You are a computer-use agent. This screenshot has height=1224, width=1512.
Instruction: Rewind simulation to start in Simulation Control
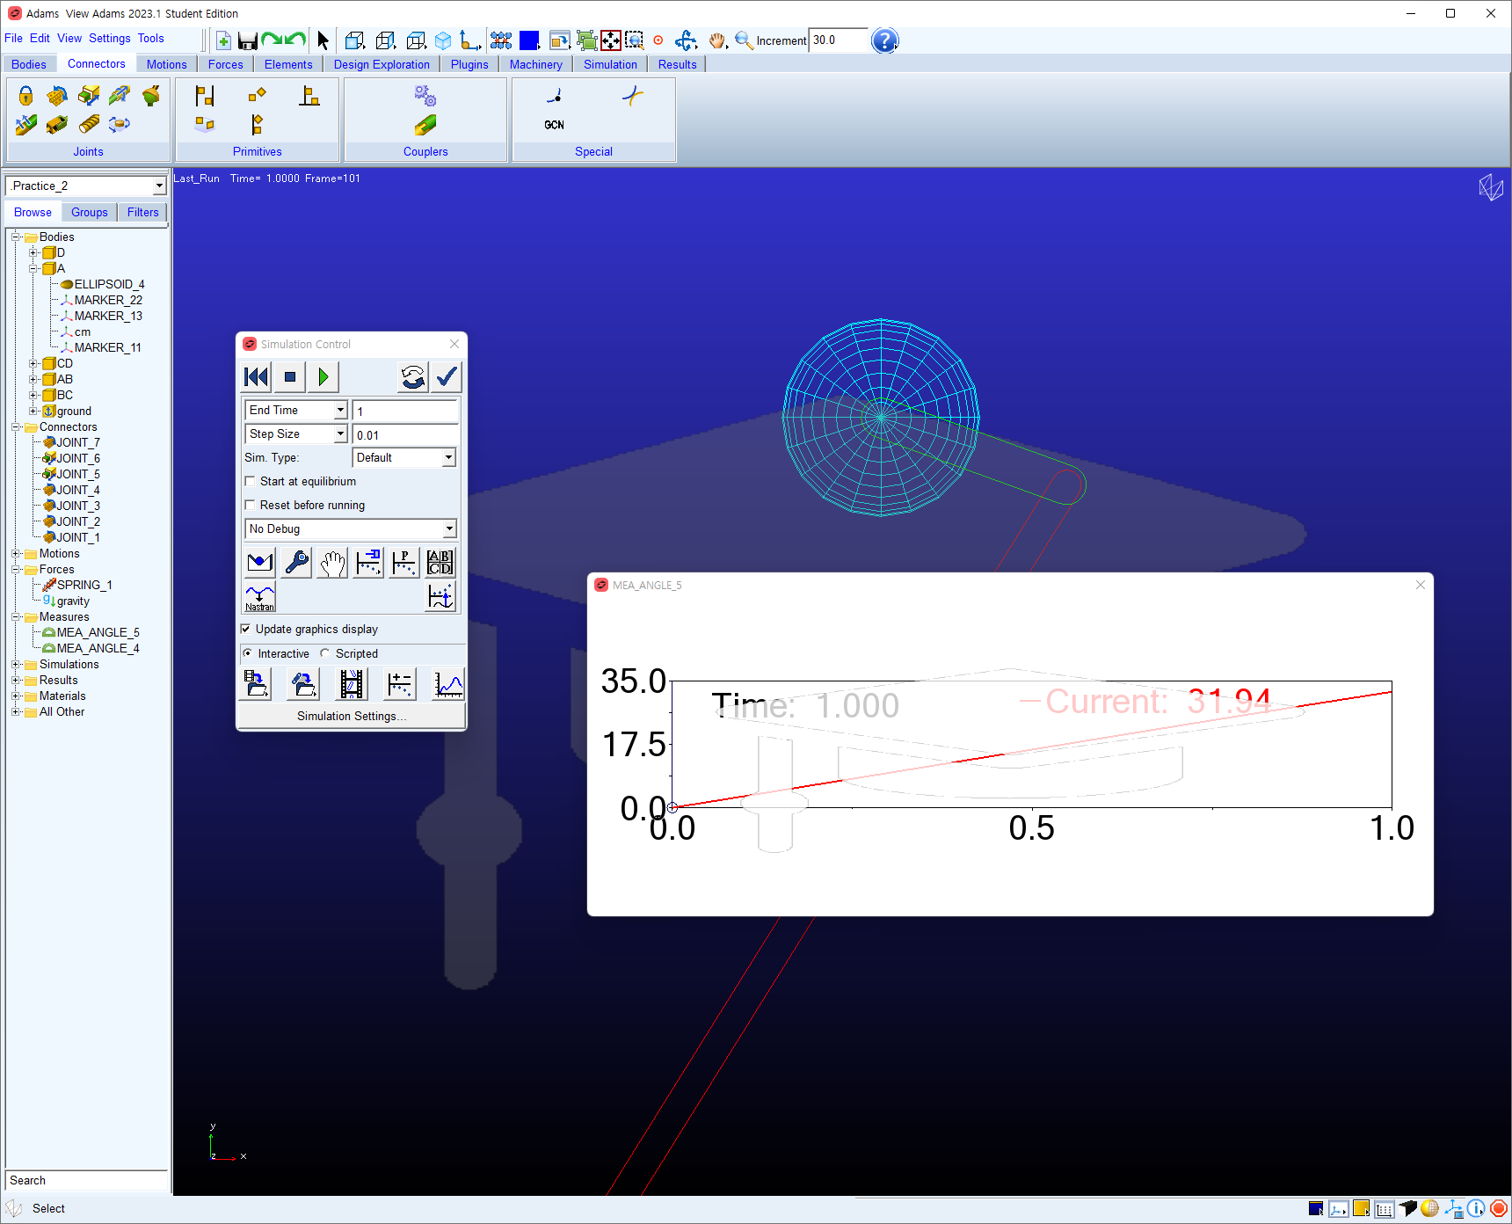(x=256, y=377)
